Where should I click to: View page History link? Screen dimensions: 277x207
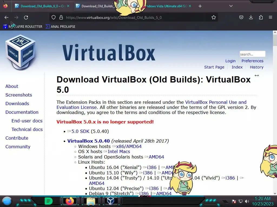[256, 67]
